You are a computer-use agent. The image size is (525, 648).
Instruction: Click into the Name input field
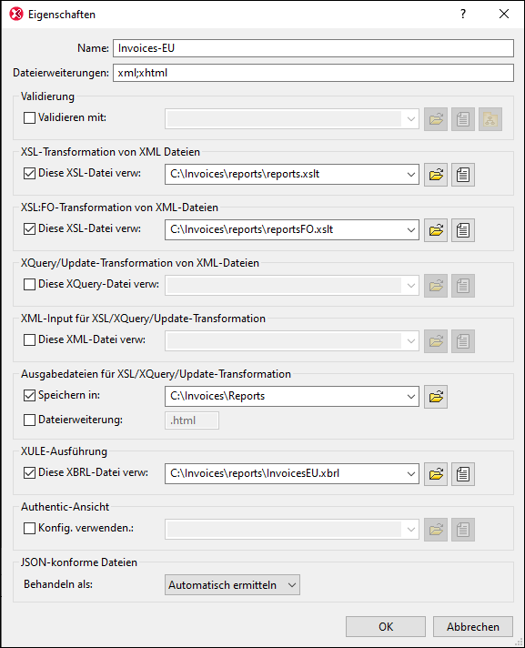click(x=314, y=48)
